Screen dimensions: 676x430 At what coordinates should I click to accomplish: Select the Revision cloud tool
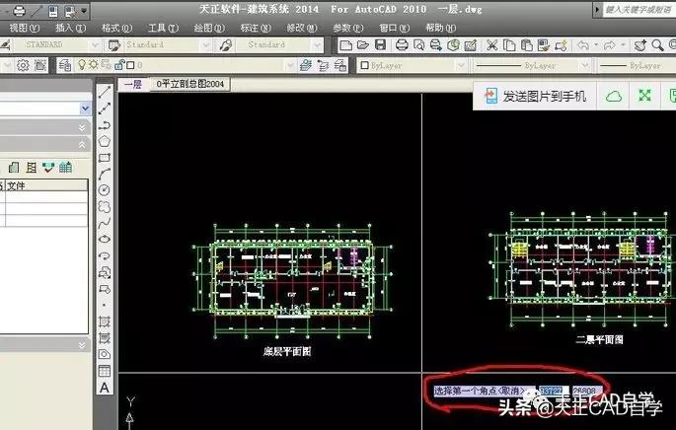pyautogui.click(x=105, y=207)
